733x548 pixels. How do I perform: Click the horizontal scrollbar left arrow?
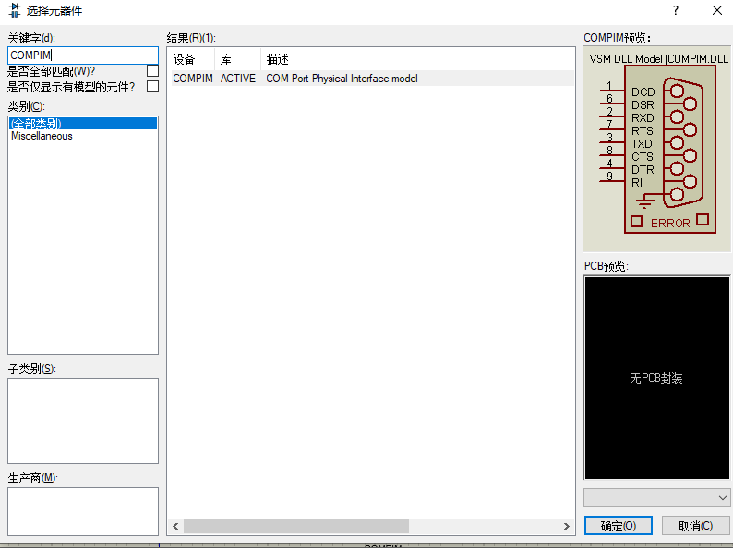click(175, 526)
